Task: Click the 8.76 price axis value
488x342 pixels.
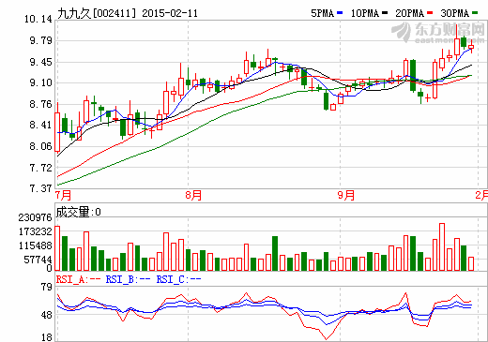Action: click(x=40, y=104)
